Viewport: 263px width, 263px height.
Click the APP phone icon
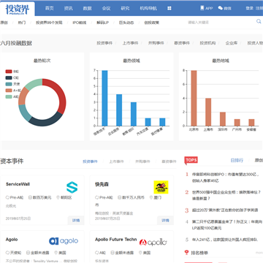click(202, 8)
